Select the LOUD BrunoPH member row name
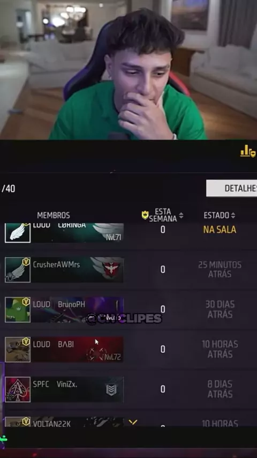 59,305
